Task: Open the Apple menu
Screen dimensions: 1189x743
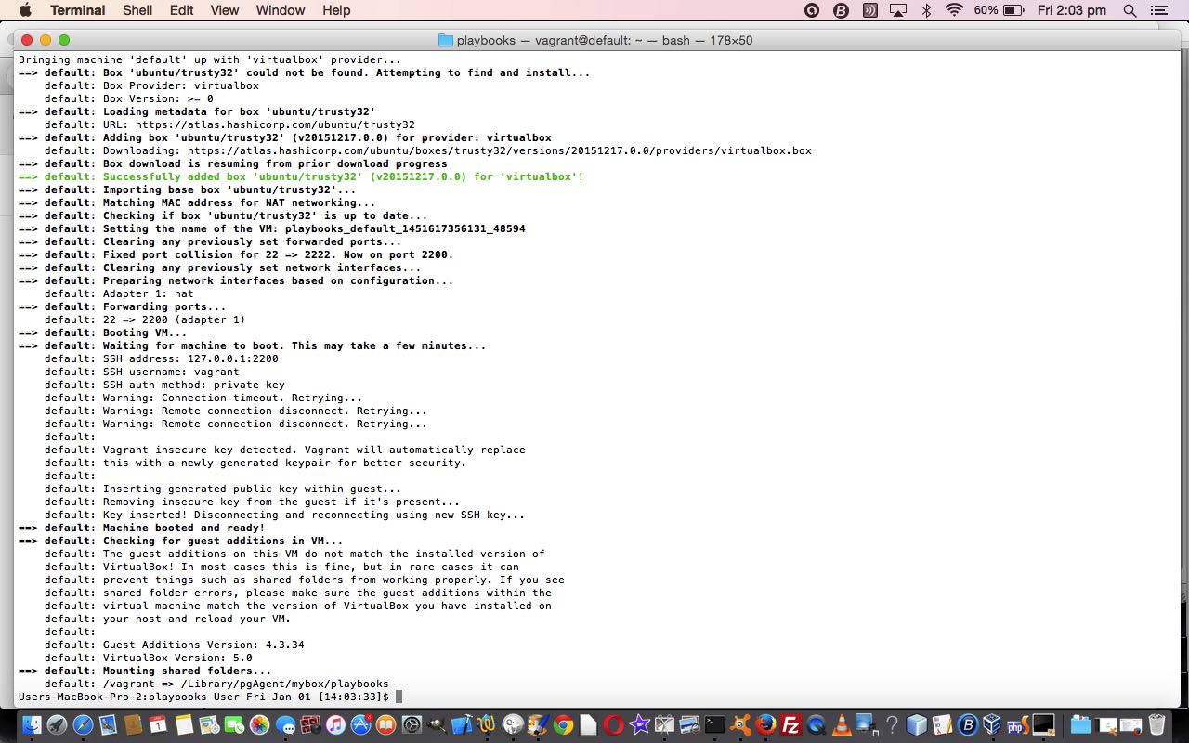Action: point(25,10)
